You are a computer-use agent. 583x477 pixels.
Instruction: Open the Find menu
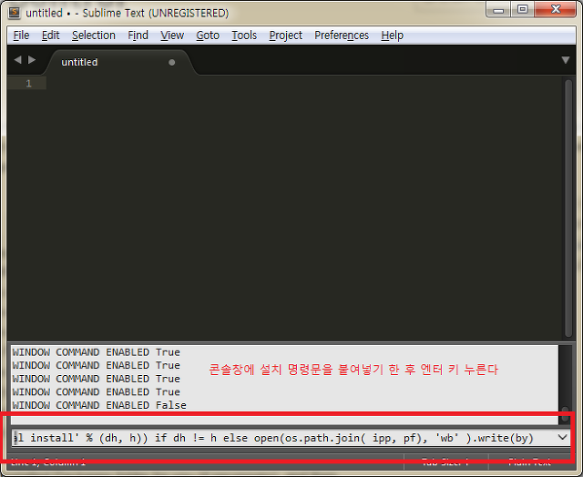pyautogui.click(x=138, y=36)
